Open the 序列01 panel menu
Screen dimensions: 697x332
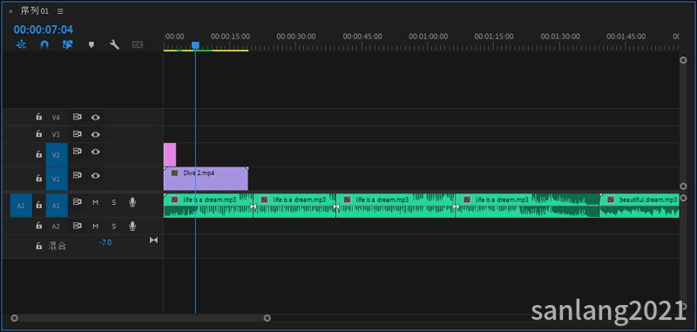pos(60,11)
